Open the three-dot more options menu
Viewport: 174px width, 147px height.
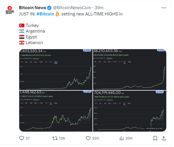164,8
